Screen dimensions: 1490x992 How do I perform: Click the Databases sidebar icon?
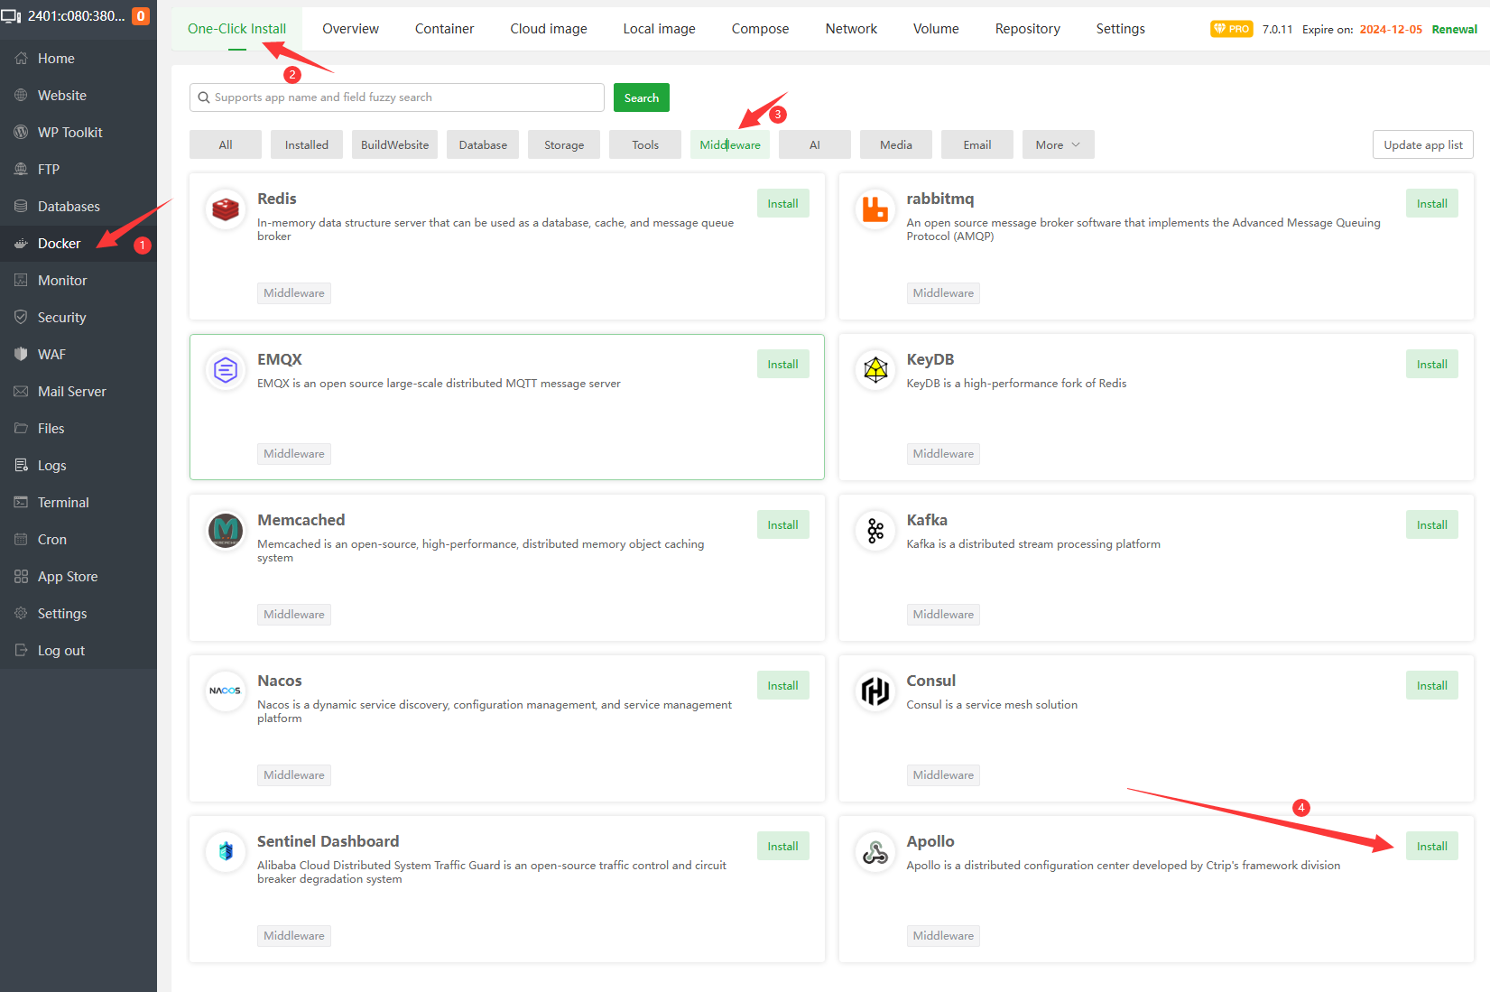[x=21, y=207]
